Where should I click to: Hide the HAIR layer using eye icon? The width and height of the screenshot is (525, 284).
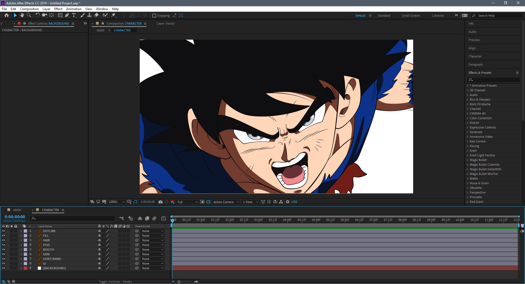(x=4, y=240)
